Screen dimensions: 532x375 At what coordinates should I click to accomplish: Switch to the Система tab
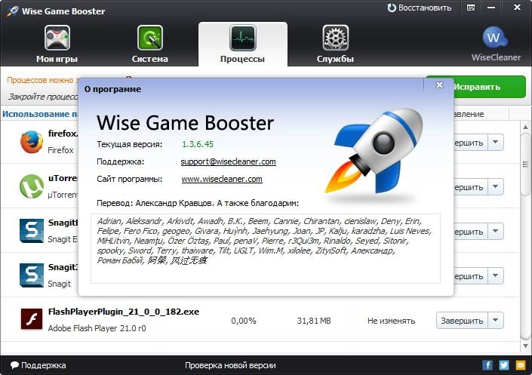coord(150,44)
